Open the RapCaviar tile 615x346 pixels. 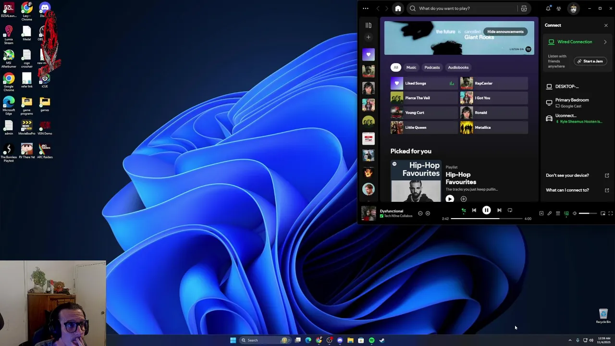point(494,83)
